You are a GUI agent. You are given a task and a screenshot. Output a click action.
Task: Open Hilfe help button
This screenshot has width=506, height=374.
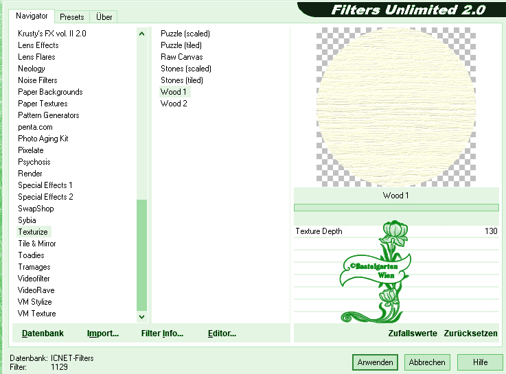point(480,362)
